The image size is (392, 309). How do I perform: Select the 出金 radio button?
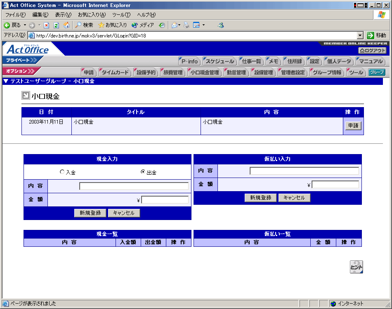pyautogui.click(x=143, y=172)
